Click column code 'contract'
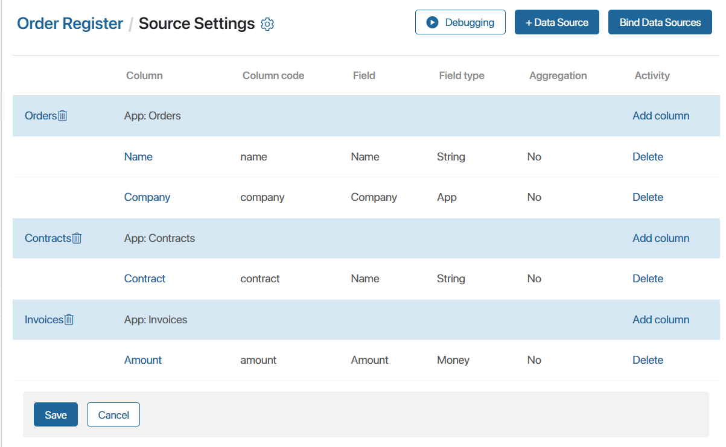This screenshot has height=447, width=726. click(260, 279)
